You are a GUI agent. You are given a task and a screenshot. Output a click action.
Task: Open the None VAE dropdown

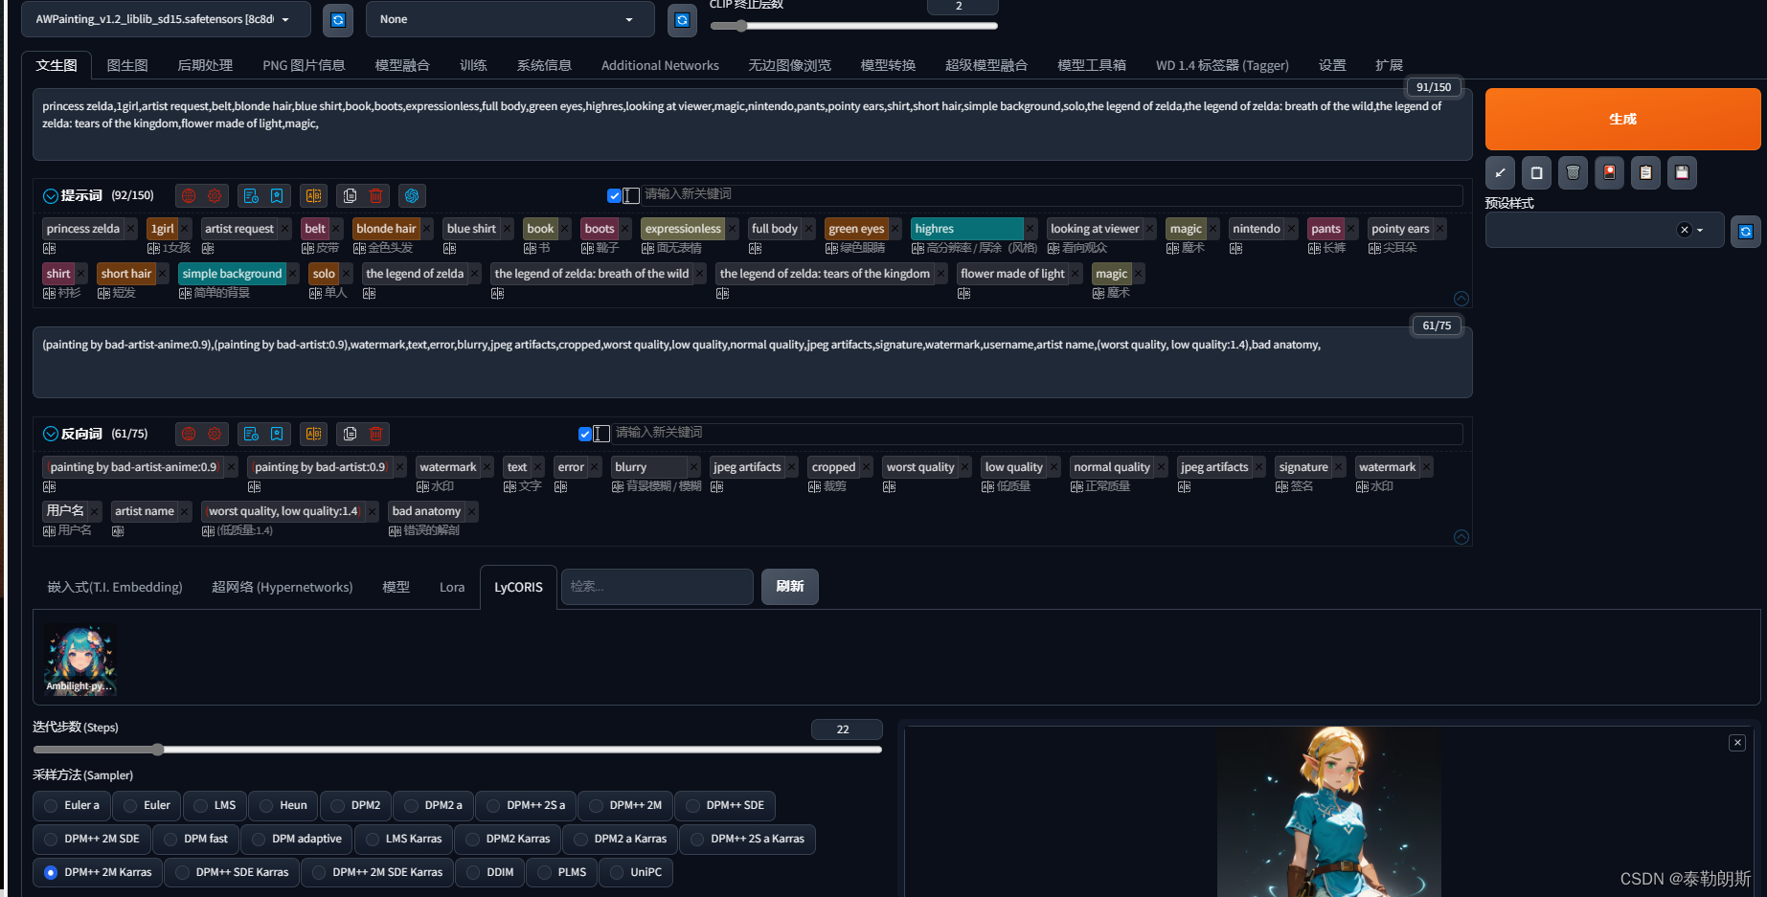click(x=510, y=20)
